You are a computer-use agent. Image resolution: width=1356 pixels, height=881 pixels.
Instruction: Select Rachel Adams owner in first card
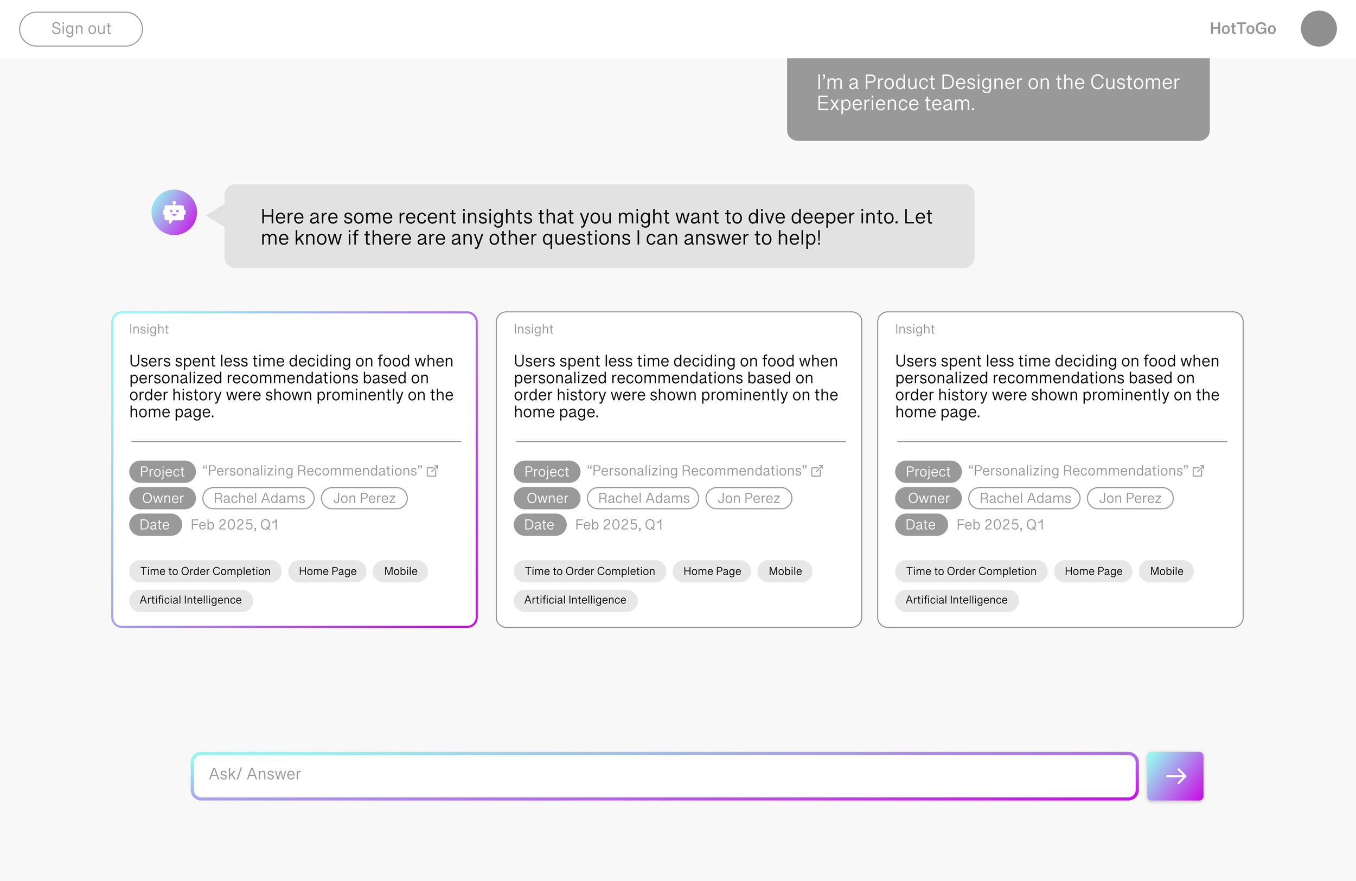tap(259, 498)
